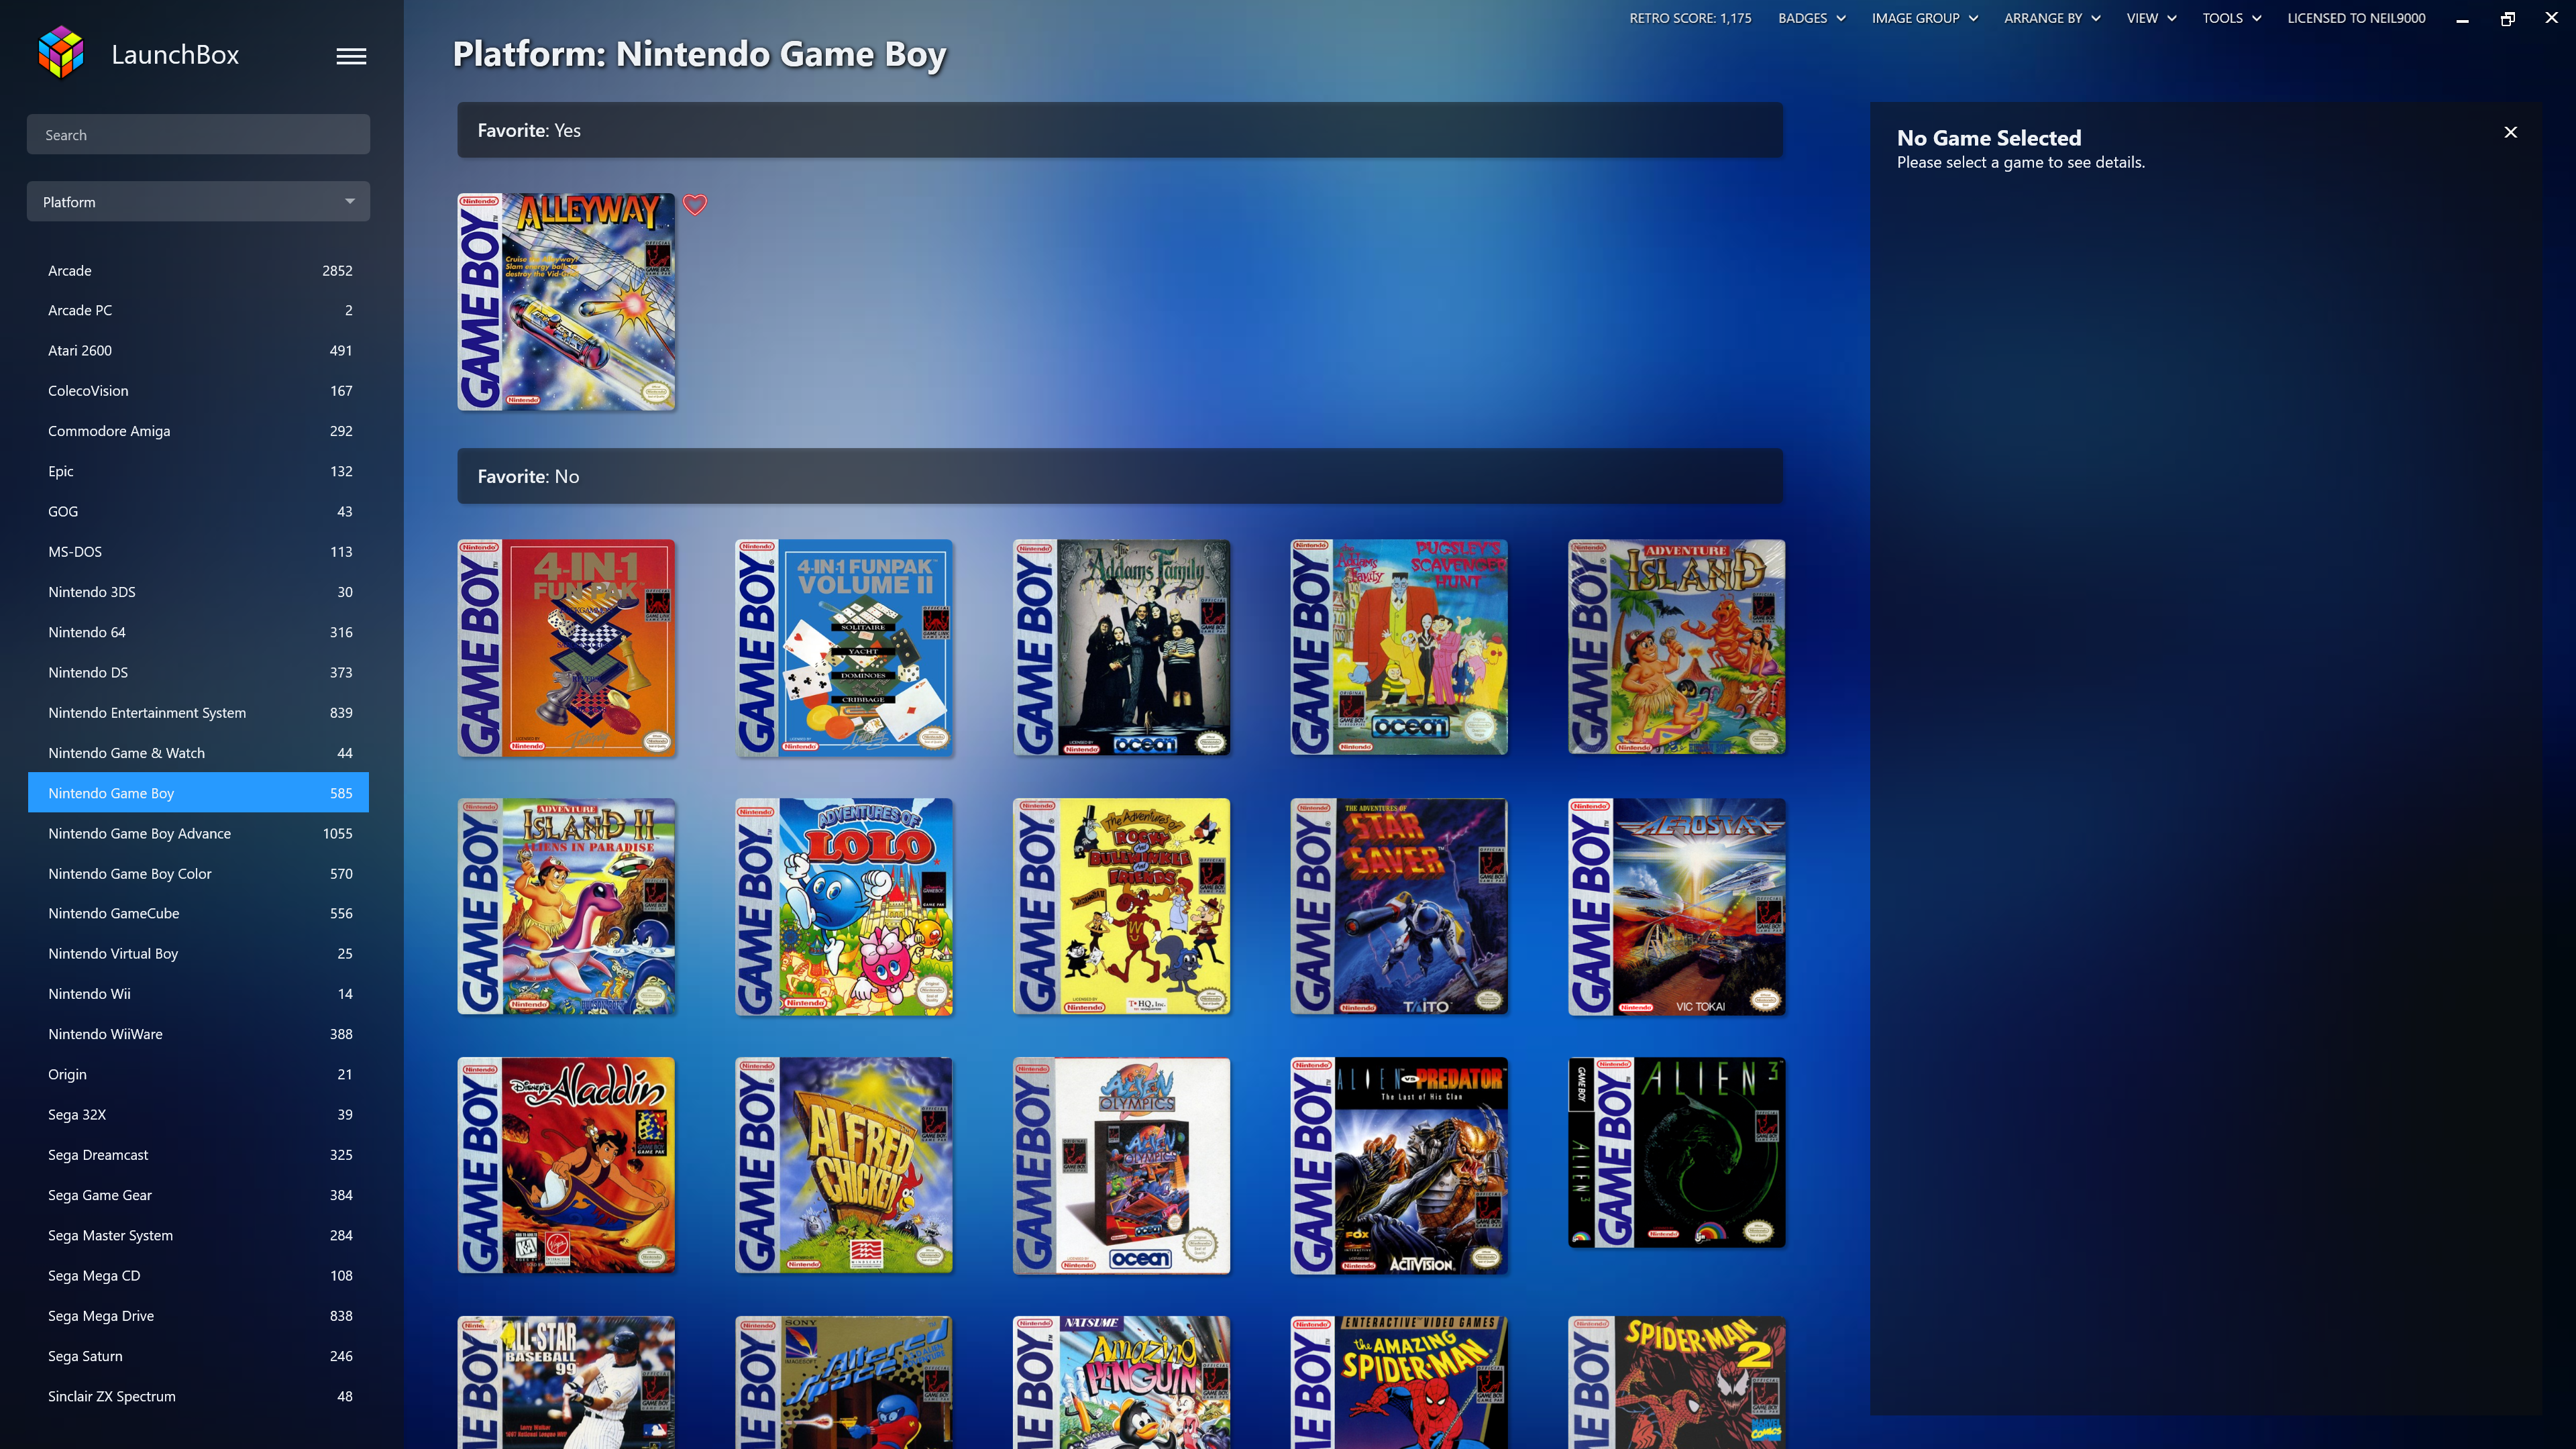The width and height of the screenshot is (2576, 1449).
Task: Select the Alleyway game cover
Action: pos(566,302)
